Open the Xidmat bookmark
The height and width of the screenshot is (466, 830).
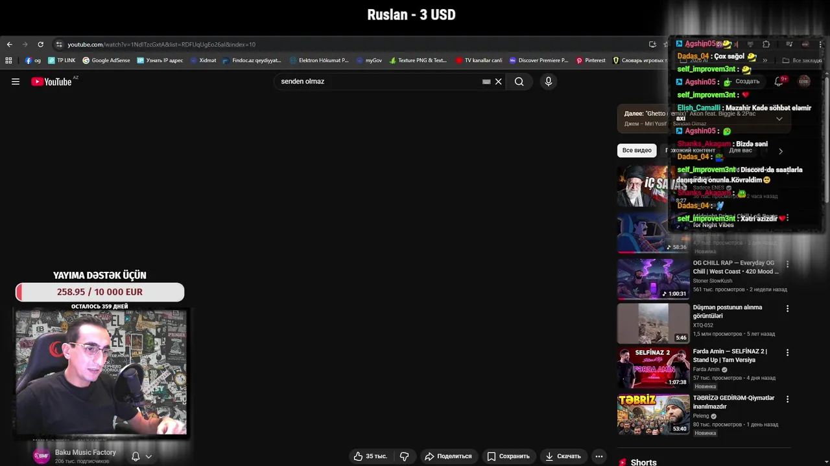click(203, 60)
